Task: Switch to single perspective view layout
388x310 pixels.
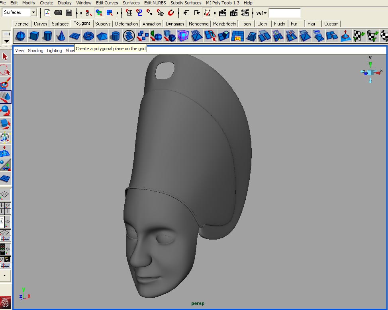Action: [x=5, y=195]
